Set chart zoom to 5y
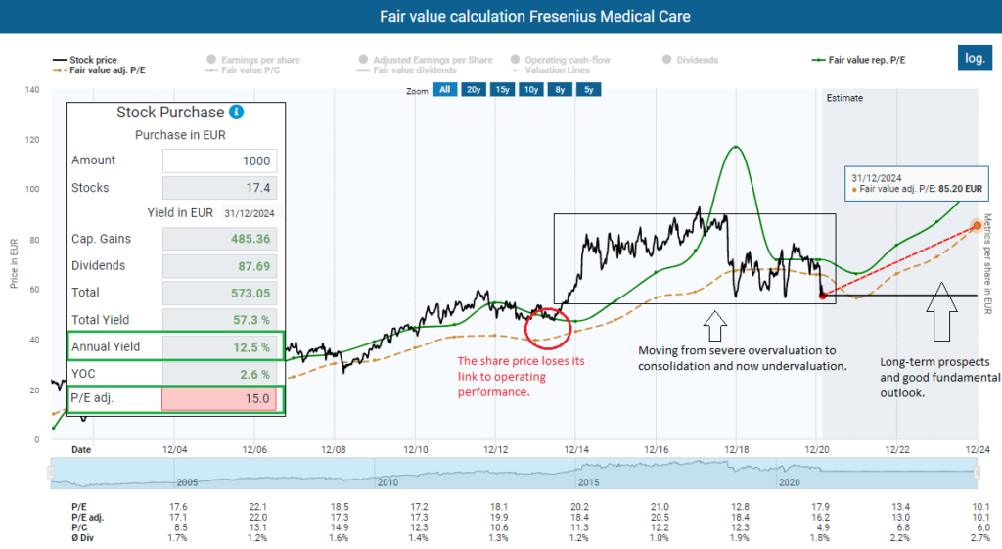 pyautogui.click(x=588, y=89)
